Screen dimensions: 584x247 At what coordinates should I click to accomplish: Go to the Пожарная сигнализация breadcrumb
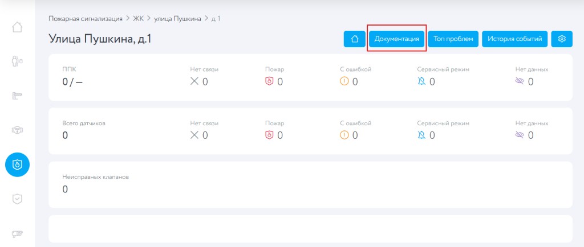point(86,19)
